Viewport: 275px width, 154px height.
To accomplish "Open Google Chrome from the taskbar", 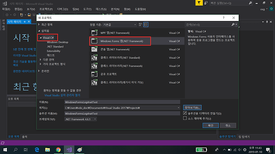I will 58,150.
